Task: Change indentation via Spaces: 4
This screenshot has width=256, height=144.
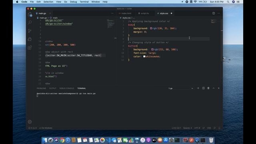Action: coord(188,128)
